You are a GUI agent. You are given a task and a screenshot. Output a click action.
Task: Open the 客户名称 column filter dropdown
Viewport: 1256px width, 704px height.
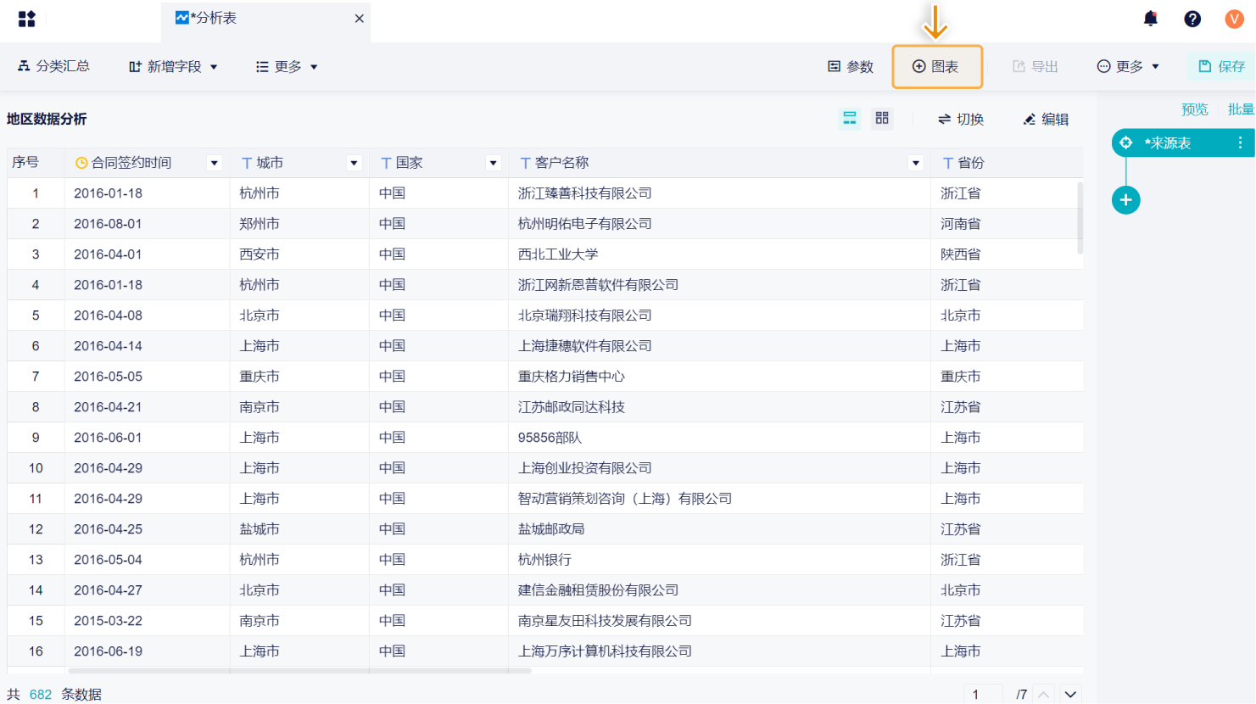(916, 163)
